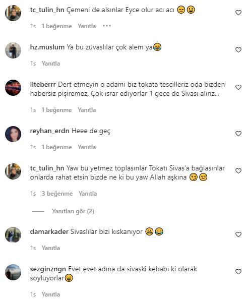Tap the heart on hz.muslum's comment
This screenshot has height=299, width=246.
(x=238, y=50)
